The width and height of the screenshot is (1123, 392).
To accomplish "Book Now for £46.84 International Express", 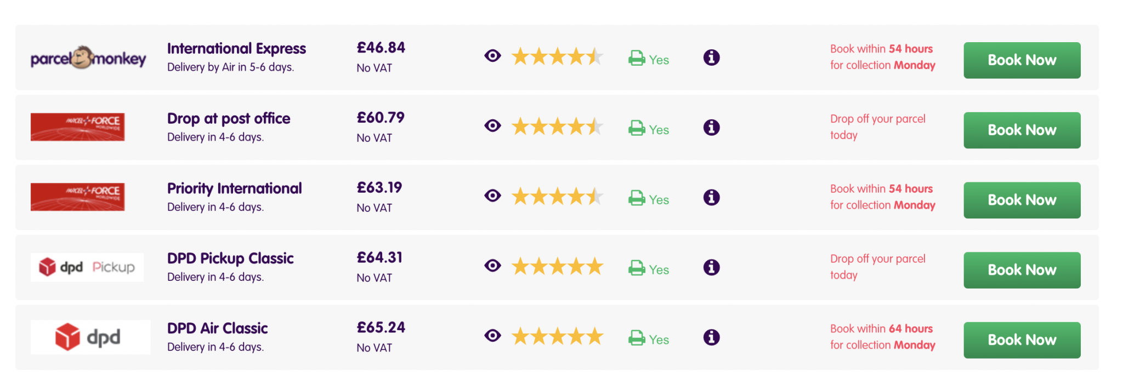I will pos(1022,60).
